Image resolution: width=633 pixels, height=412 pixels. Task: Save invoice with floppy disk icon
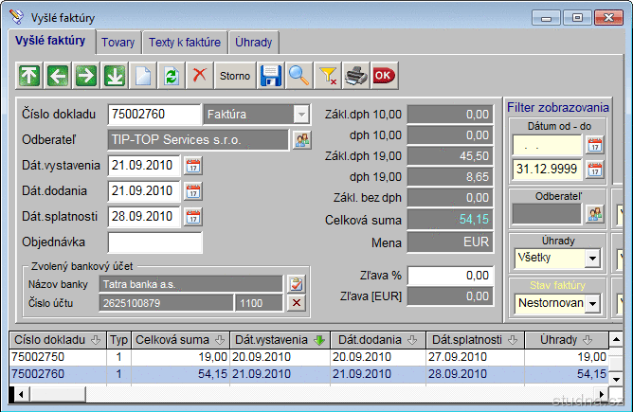click(x=271, y=75)
